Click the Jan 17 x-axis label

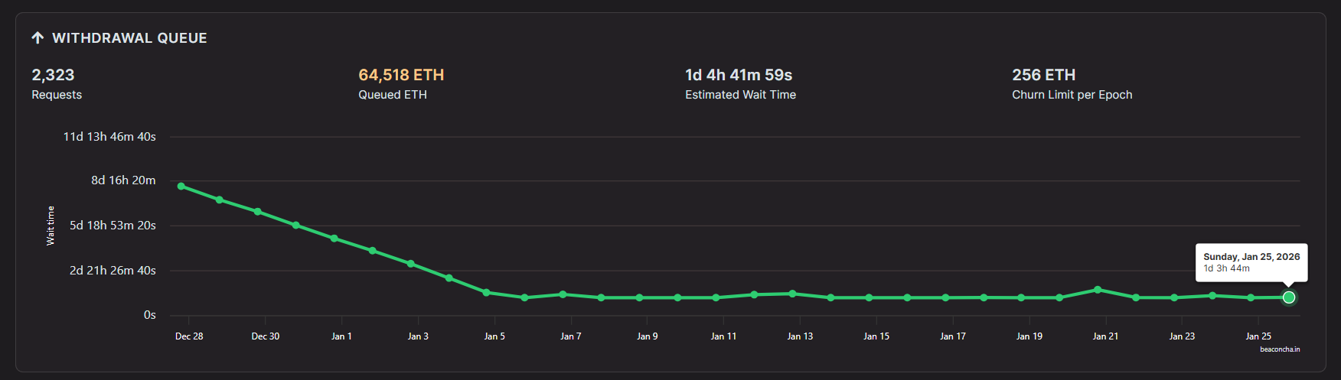953,336
